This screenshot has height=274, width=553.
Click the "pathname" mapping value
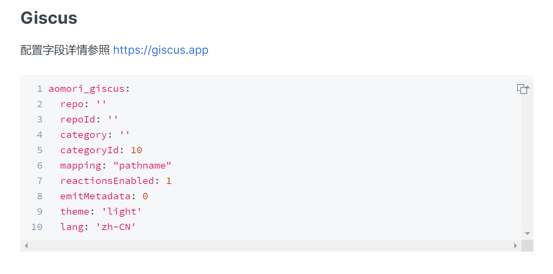142,166
